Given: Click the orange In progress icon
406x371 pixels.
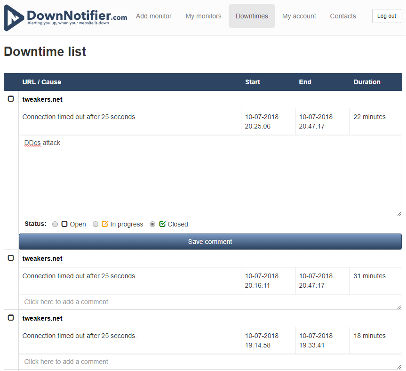Looking at the screenshot, I should click(x=105, y=224).
